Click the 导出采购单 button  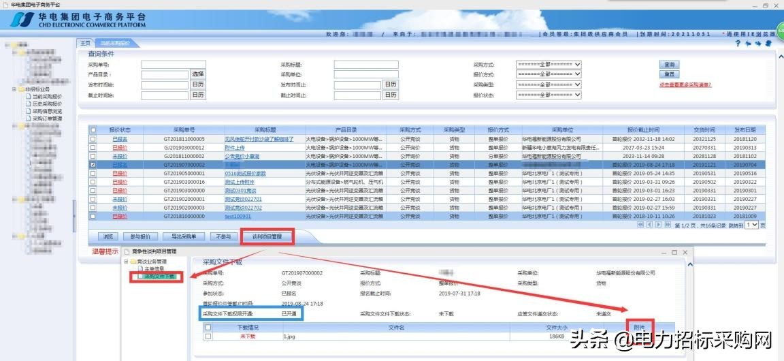(184, 237)
